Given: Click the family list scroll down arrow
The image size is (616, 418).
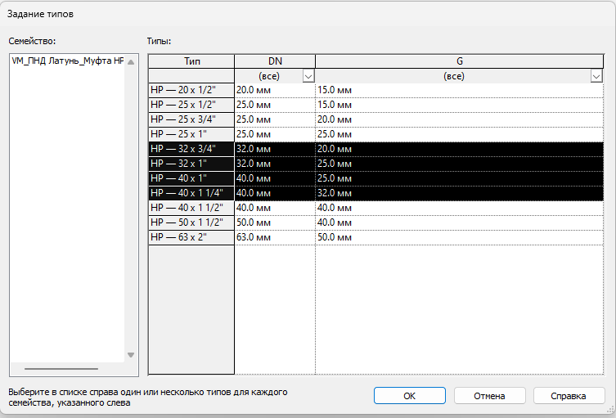Looking at the screenshot, I should (x=131, y=355).
